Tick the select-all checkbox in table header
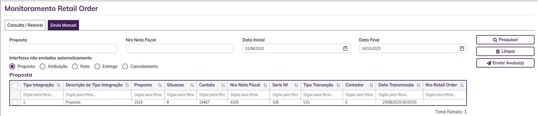The height and width of the screenshot is (116, 538). (x=15, y=85)
